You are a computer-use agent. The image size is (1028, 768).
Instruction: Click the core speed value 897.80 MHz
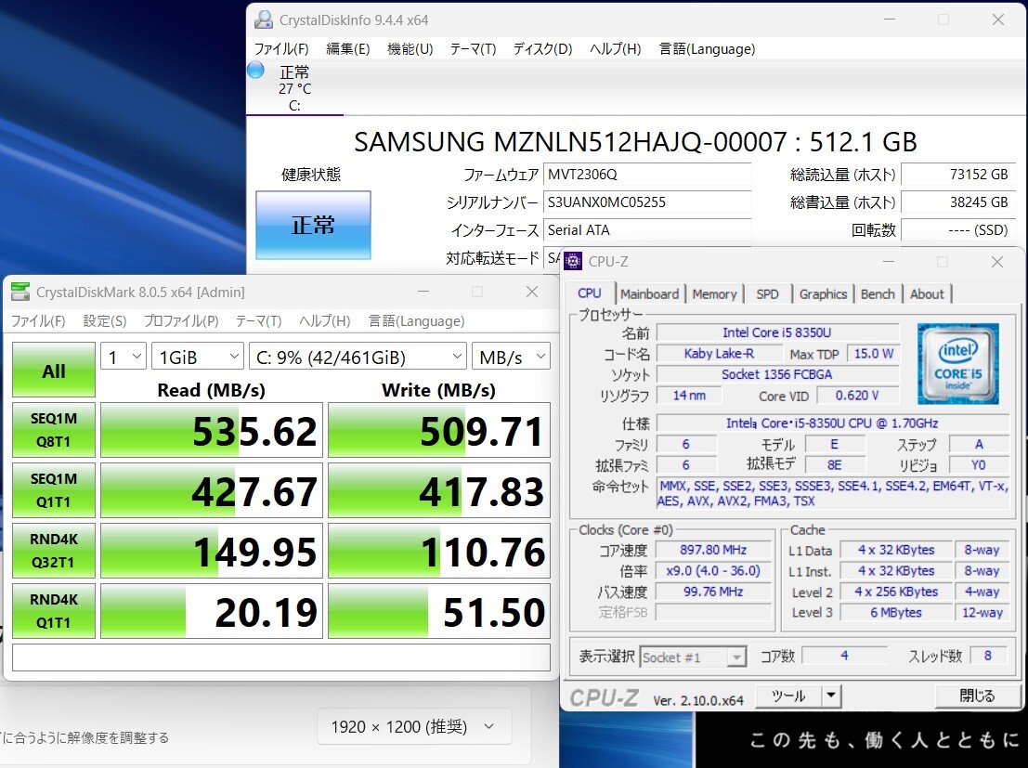[713, 550]
